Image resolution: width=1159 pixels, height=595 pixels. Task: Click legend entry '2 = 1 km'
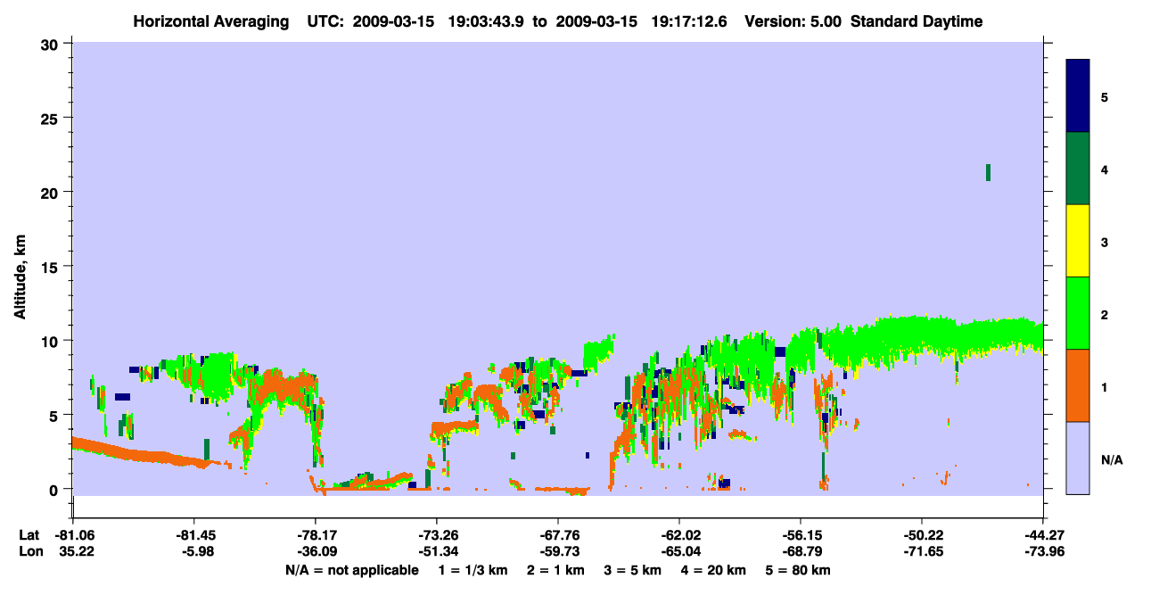tap(555, 570)
